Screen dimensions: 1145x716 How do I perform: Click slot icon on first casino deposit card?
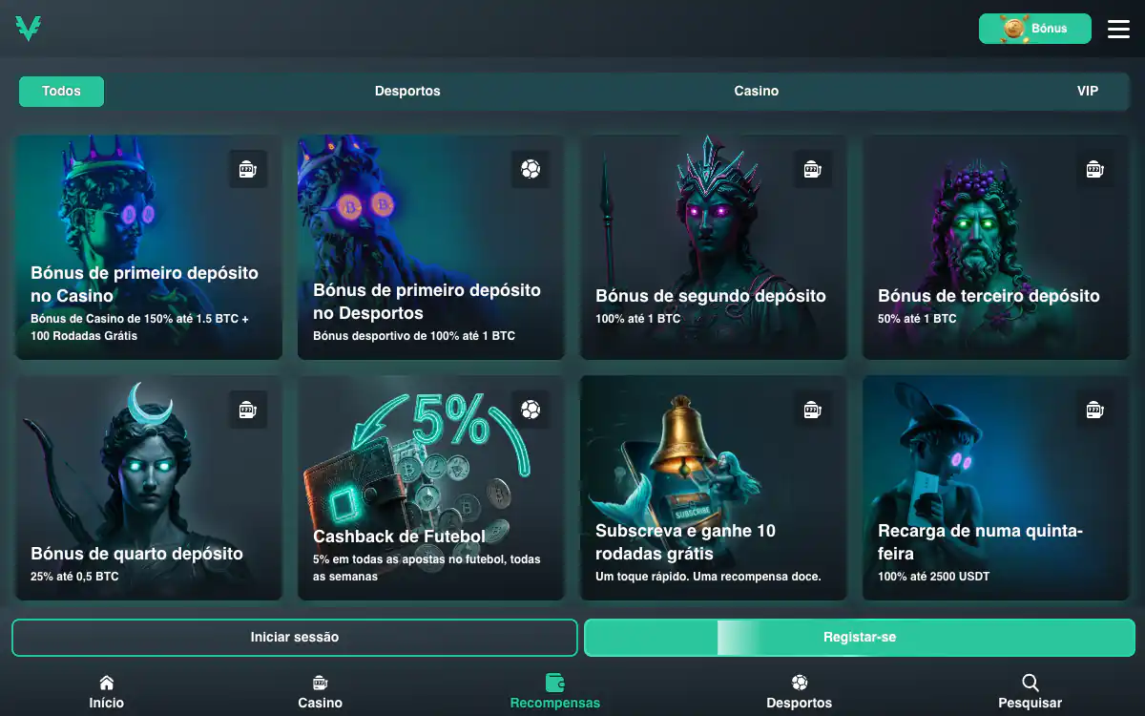click(x=248, y=169)
